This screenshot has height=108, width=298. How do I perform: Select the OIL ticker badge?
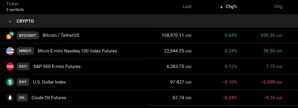pos(22,98)
